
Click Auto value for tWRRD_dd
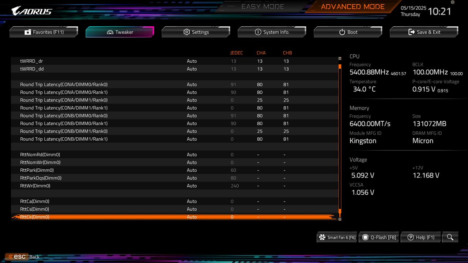(x=192, y=69)
